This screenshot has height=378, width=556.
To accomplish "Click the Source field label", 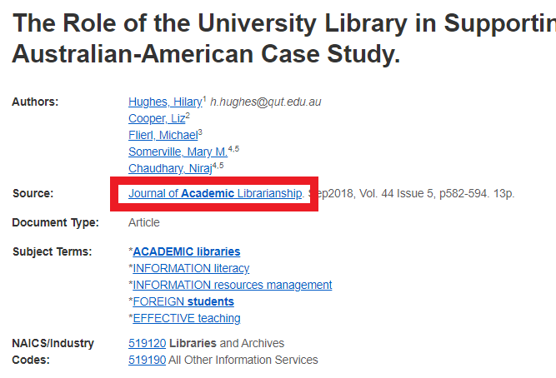I will pyautogui.click(x=33, y=194).
